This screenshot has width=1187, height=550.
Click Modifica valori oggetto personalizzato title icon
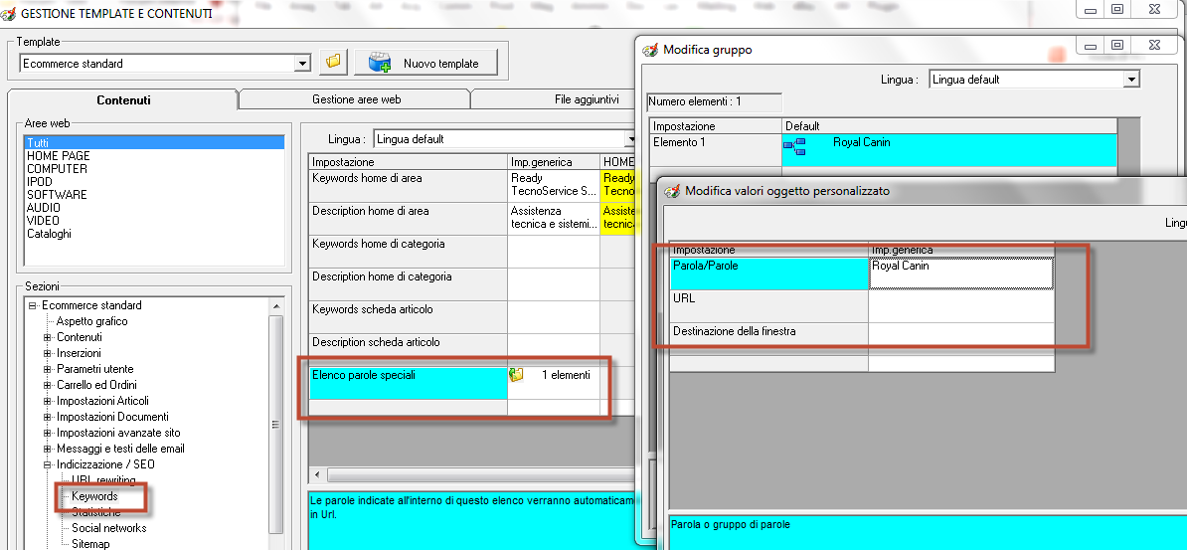coord(671,192)
